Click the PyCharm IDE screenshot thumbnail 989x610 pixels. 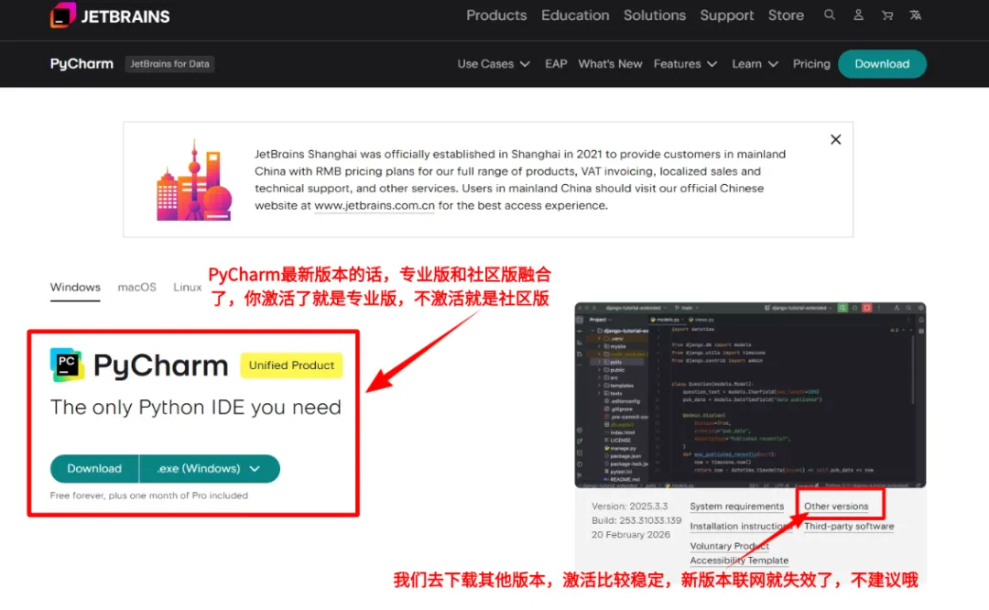(750, 395)
